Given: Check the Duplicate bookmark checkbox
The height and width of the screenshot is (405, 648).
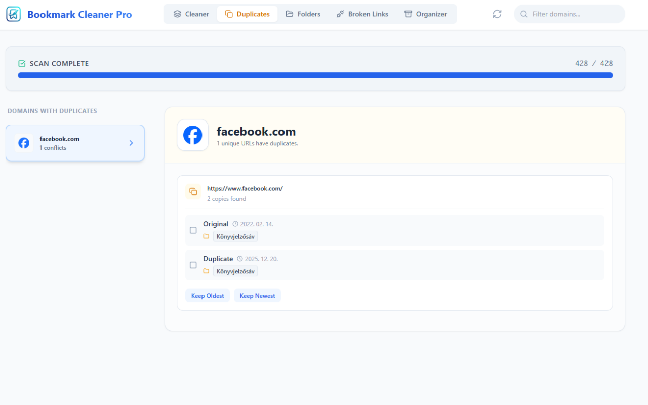Looking at the screenshot, I should pos(193,265).
